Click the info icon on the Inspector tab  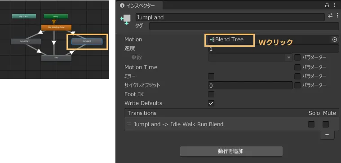122,5
